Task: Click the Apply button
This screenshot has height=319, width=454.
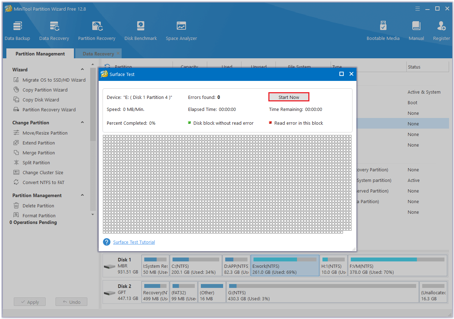Action: [x=30, y=302]
